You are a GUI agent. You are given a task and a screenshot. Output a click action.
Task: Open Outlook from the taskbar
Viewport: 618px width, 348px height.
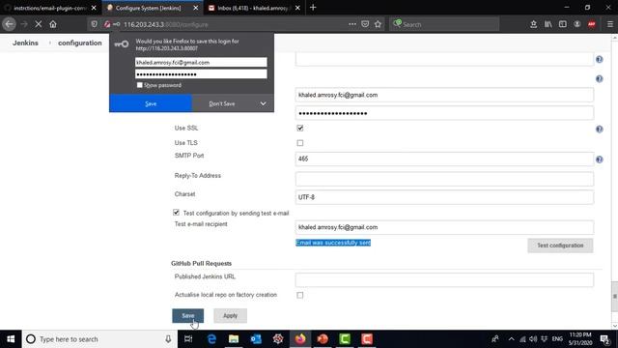tap(256, 339)
